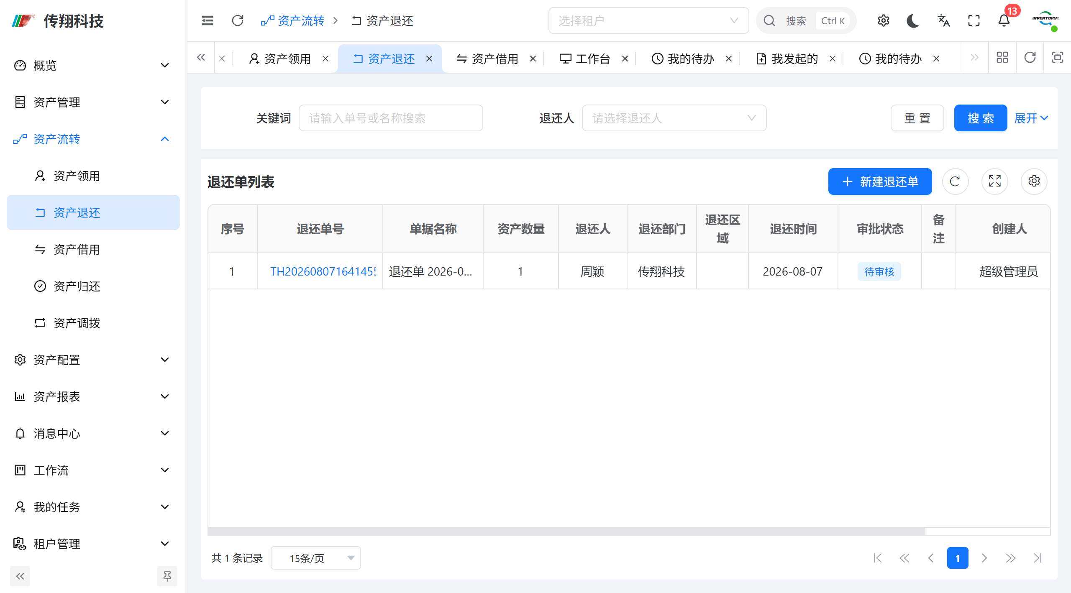The width and height of the screenshot is (1071, 593).
Task: Close the 资产退还 tab
Action: click(x=429, y=59)
